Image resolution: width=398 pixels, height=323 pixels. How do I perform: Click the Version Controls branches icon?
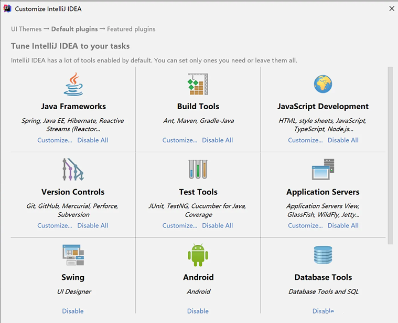point(73,170)
